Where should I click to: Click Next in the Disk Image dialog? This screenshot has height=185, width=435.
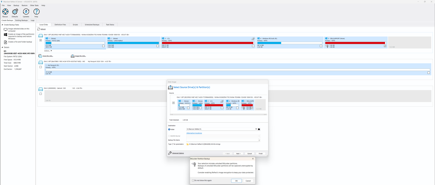(238, 153)
